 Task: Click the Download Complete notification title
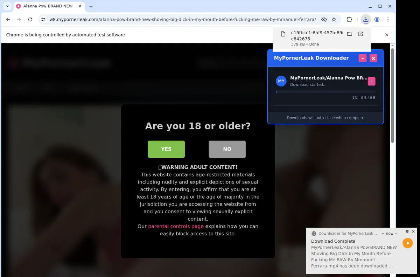point(333,241)
